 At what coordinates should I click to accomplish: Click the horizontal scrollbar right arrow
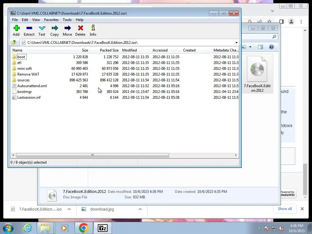[236, 155]
